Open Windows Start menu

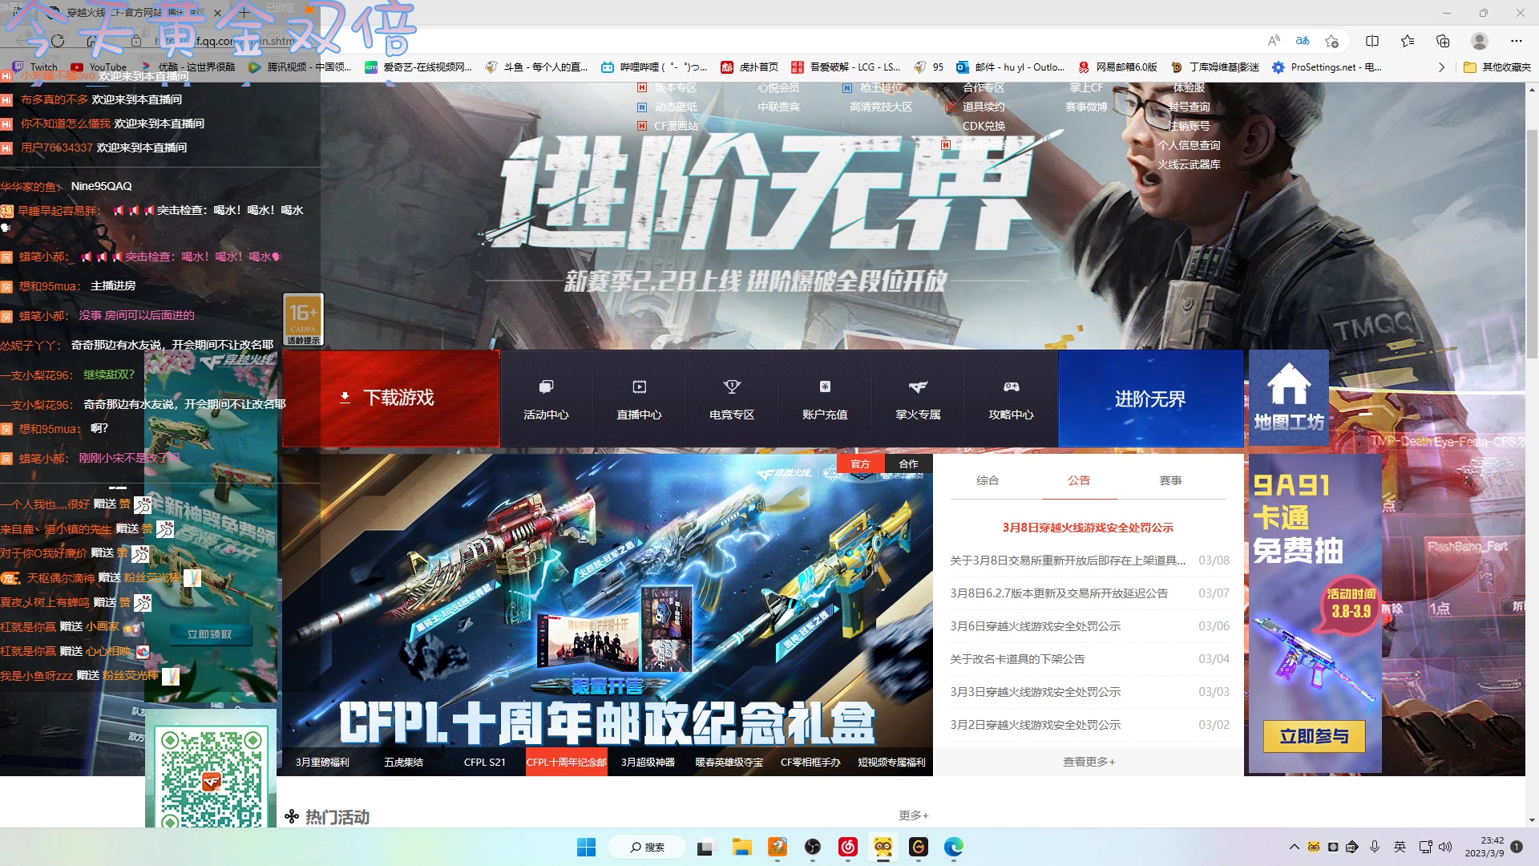click(587, 847)
